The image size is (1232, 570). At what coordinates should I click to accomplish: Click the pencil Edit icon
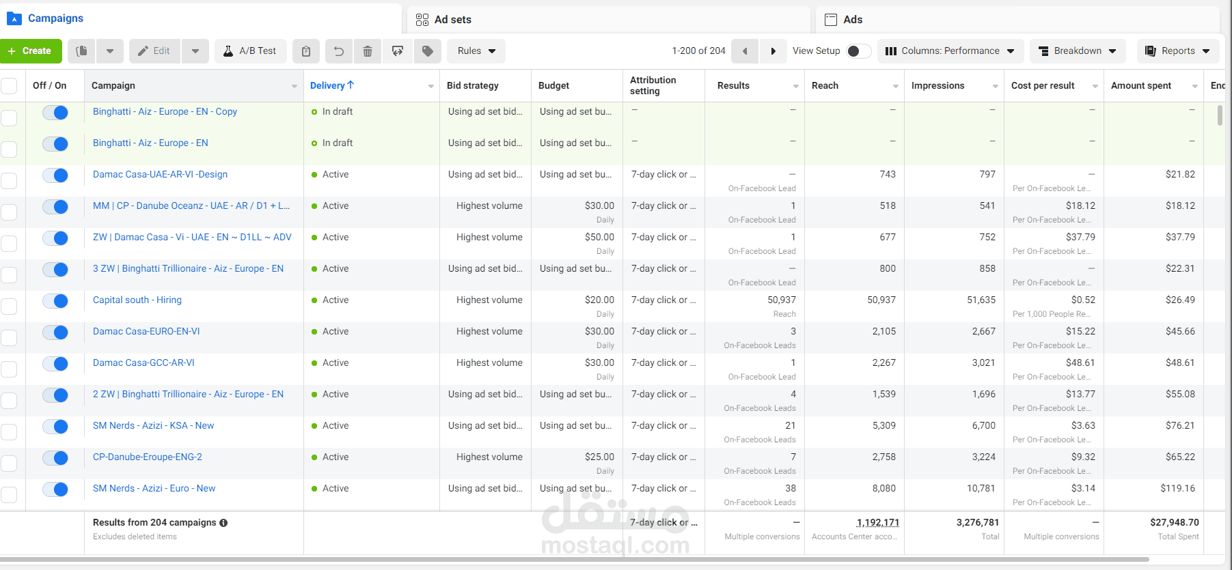coord(143,51)
